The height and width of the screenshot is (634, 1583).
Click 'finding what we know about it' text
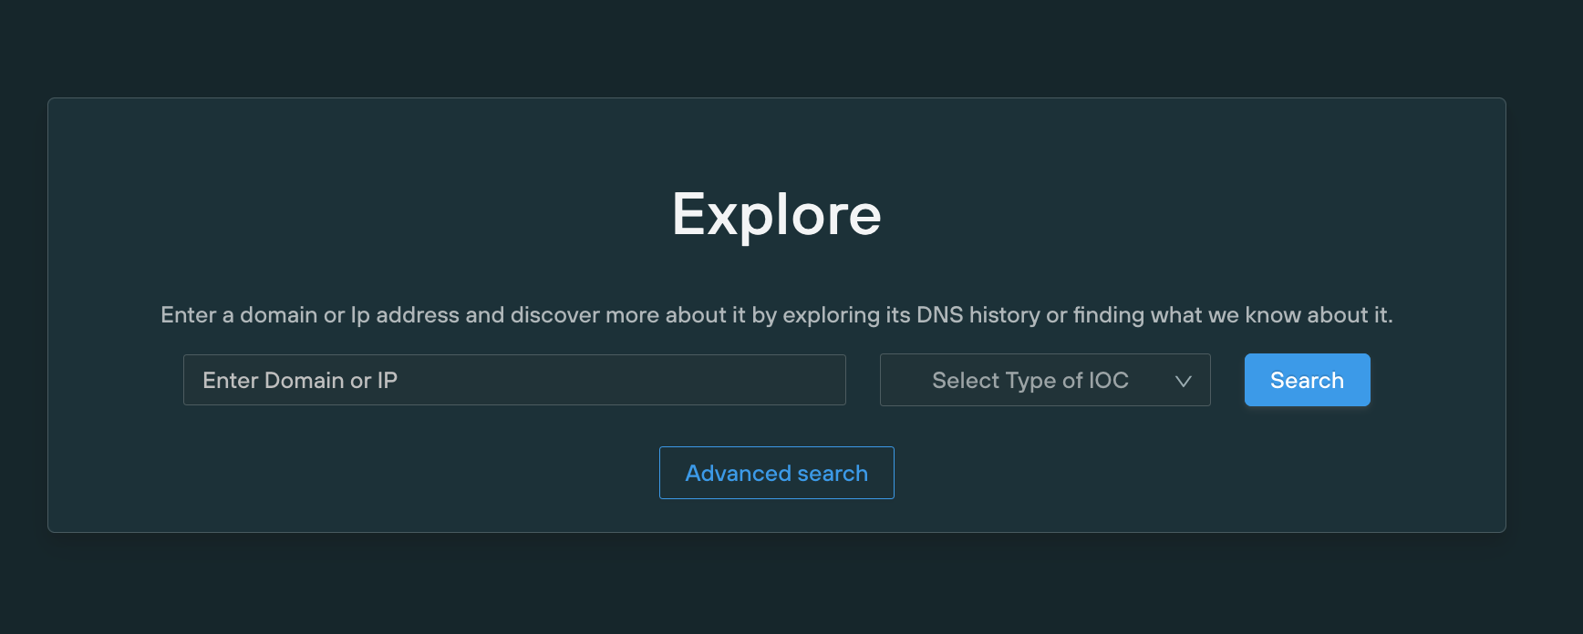1231,315
